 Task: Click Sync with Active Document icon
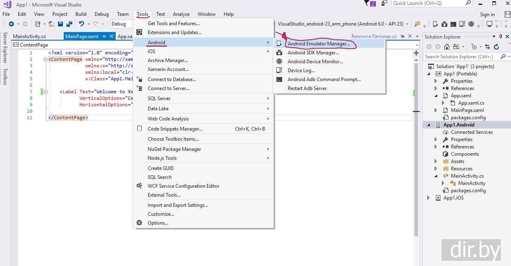tap(487, 47)
